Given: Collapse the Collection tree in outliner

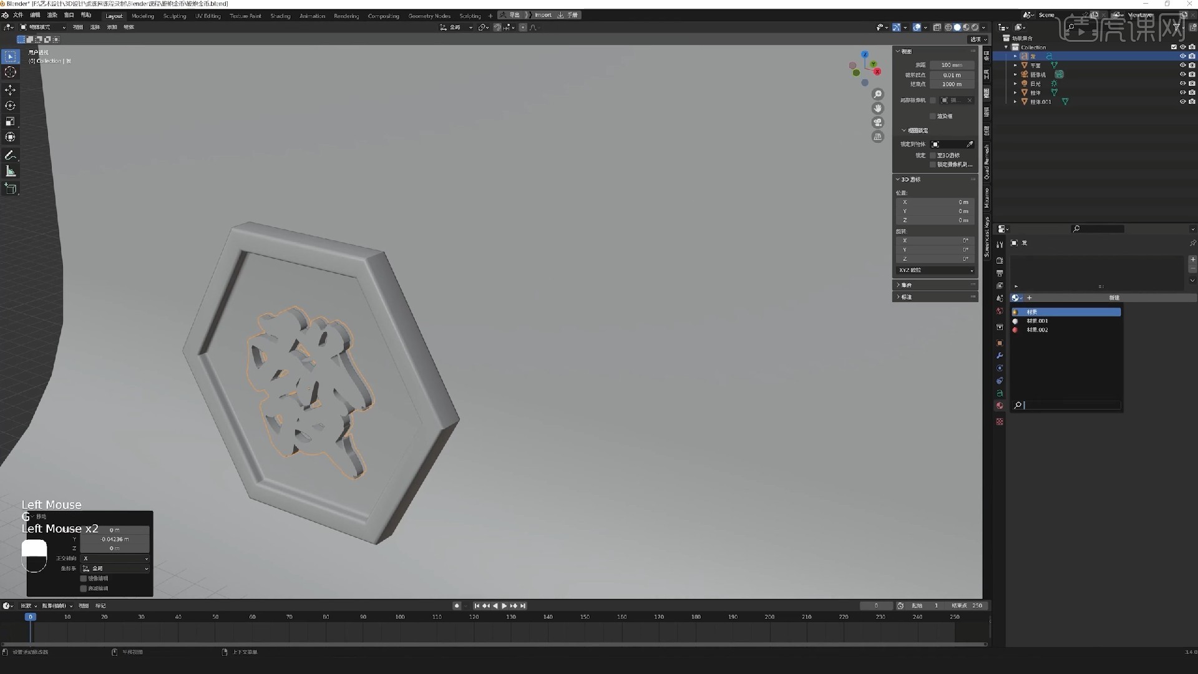Looking at the screenshot, I should (x=1006, y=47).
